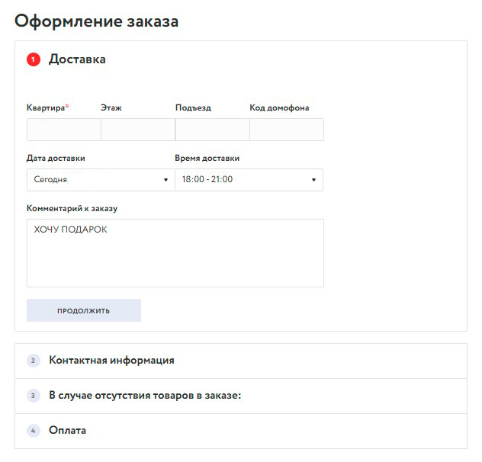Viewport: 482px width, 462px height.
Task: Click the Дата доставки label
Action: click(56, 159)
